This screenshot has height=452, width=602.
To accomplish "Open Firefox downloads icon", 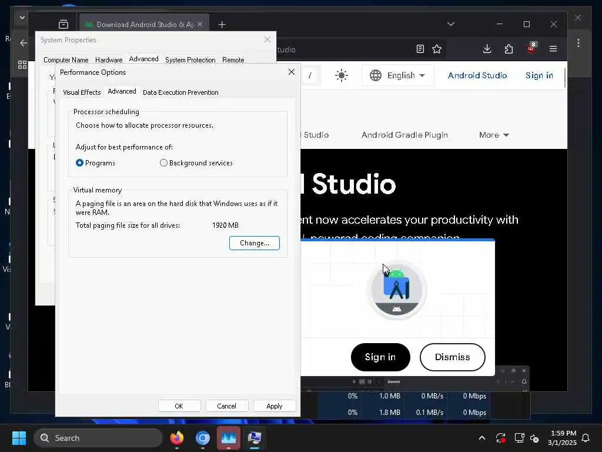I will pos(487,49).
